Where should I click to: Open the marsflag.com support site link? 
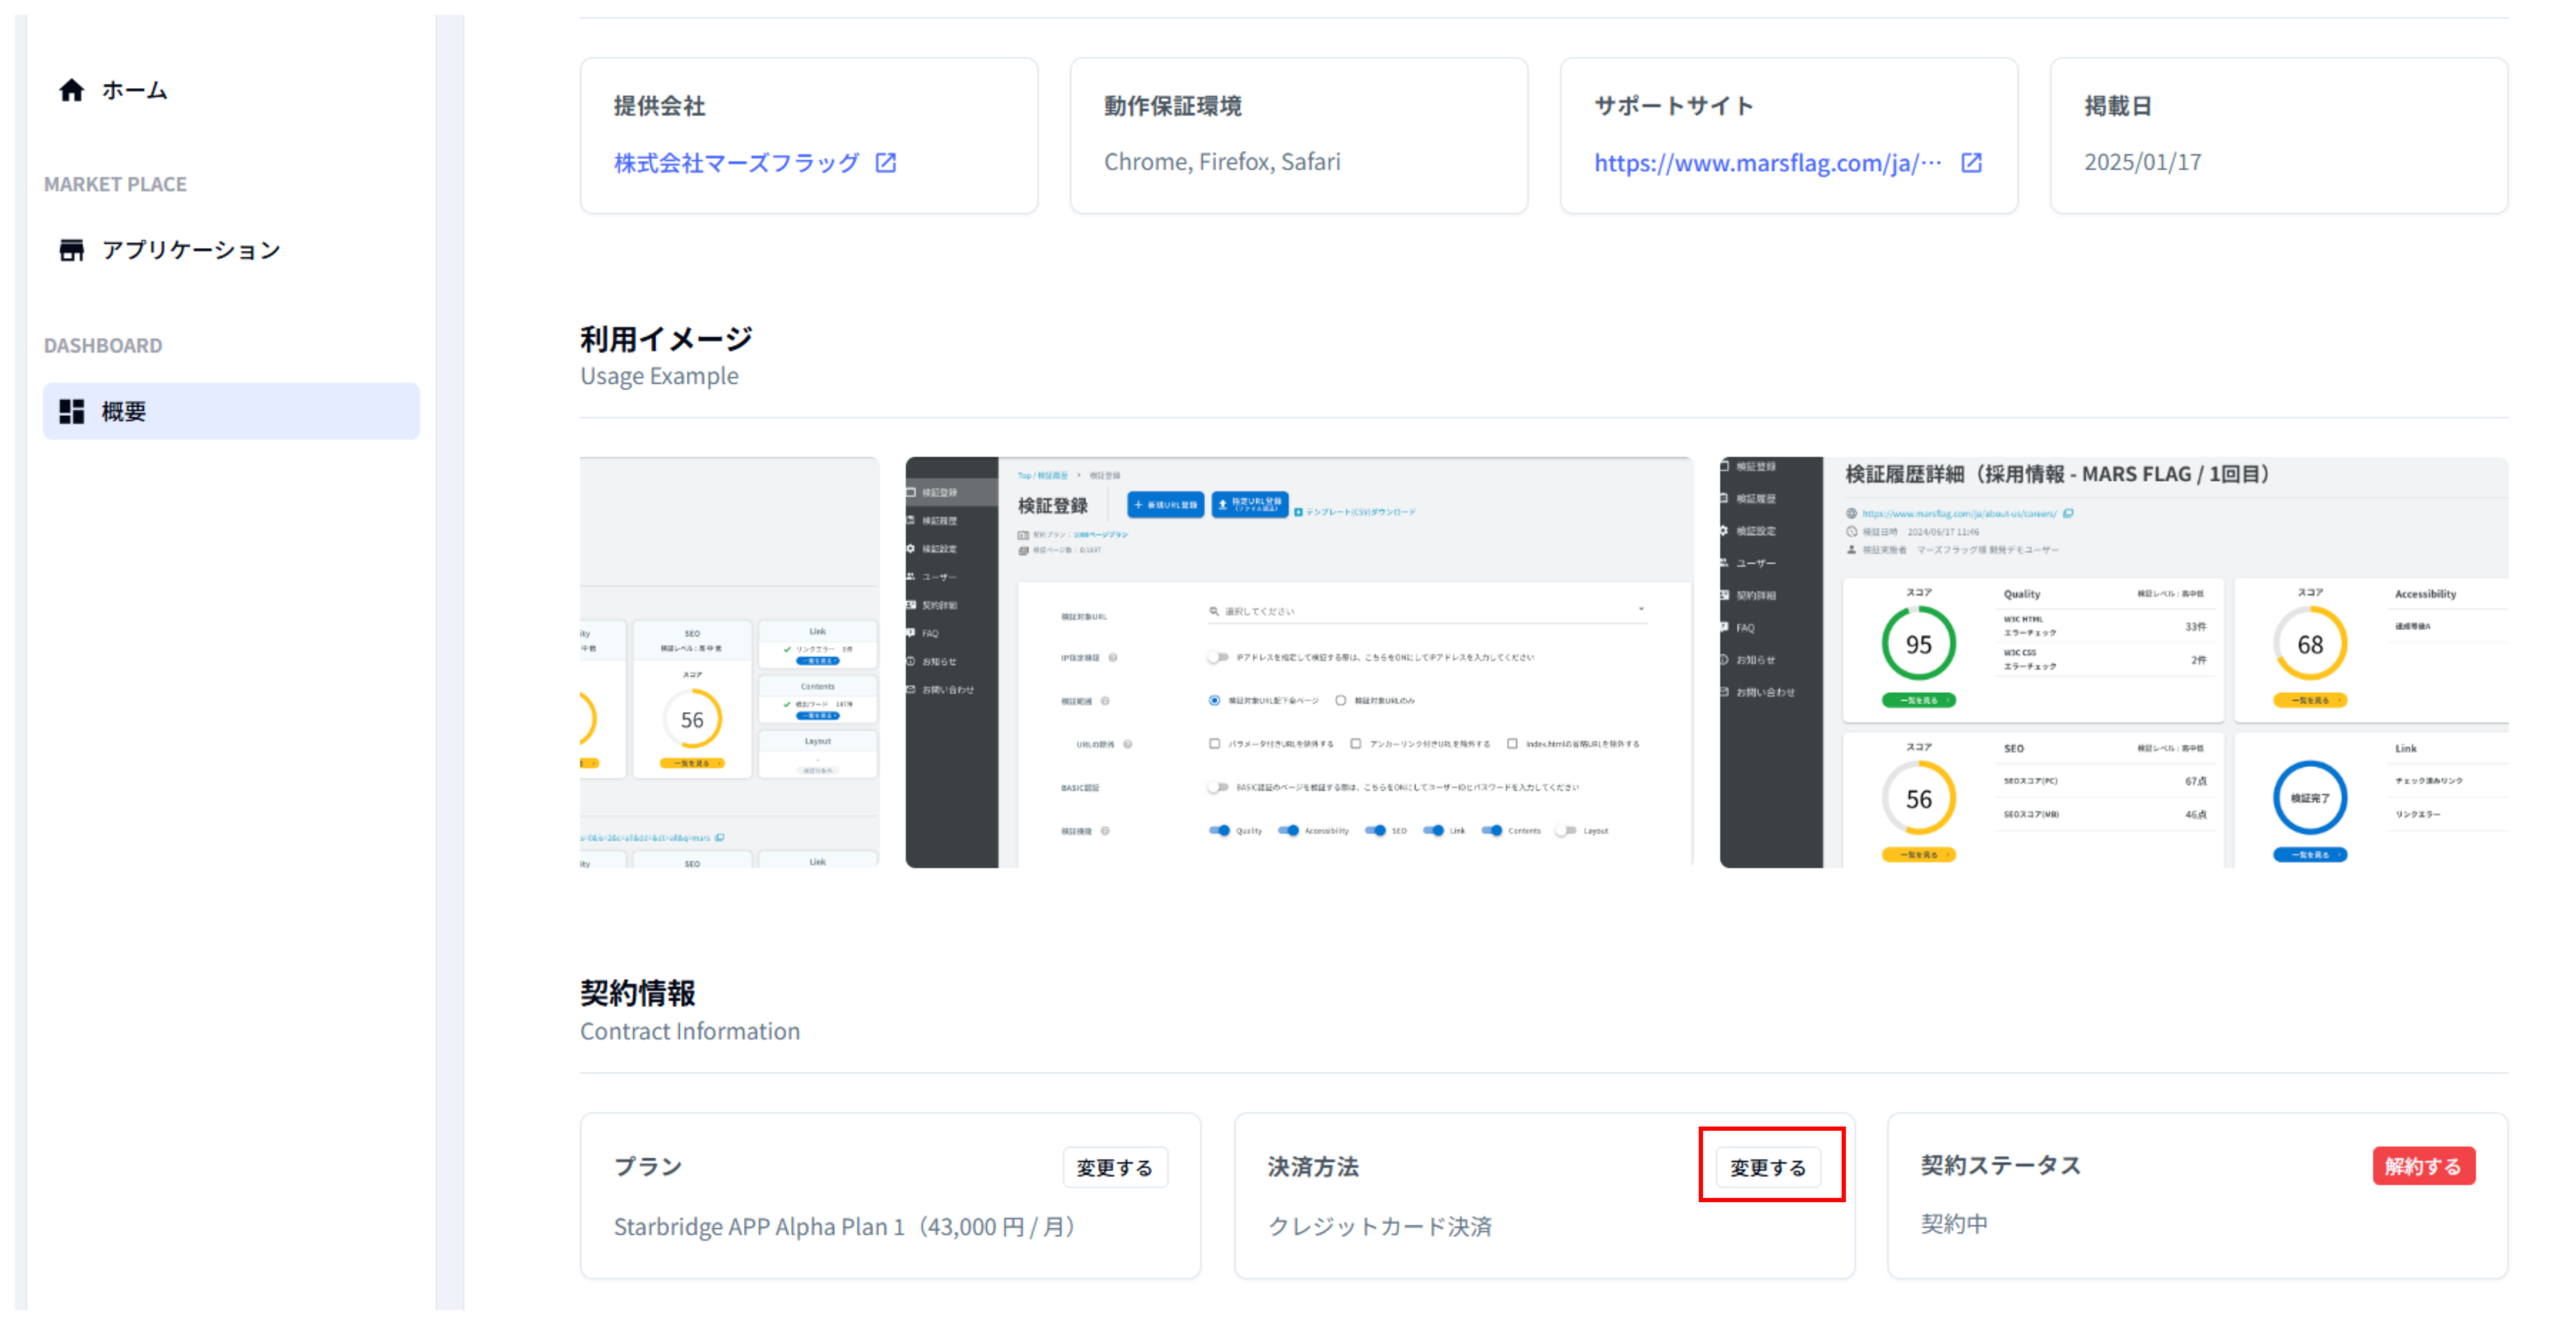[1767, 163]
